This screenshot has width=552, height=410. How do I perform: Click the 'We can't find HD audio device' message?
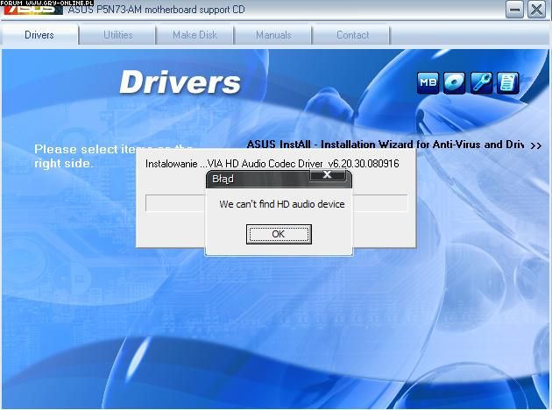(x=281, y=204)
